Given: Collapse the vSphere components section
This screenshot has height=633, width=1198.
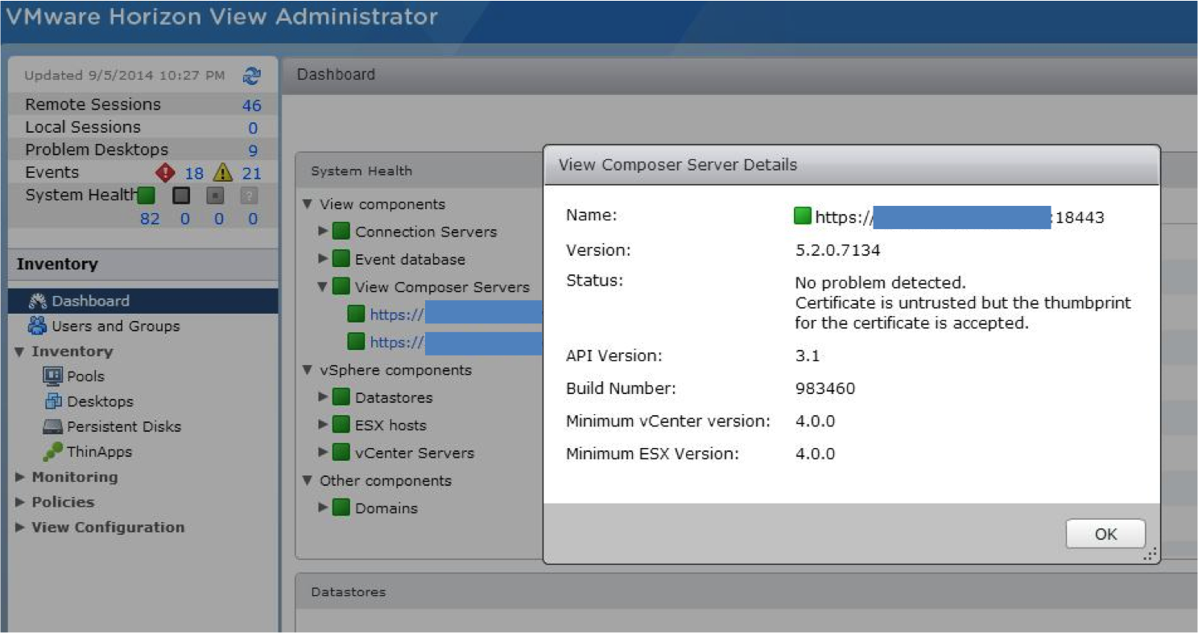Looking at the screenshot, I should 307,370.
